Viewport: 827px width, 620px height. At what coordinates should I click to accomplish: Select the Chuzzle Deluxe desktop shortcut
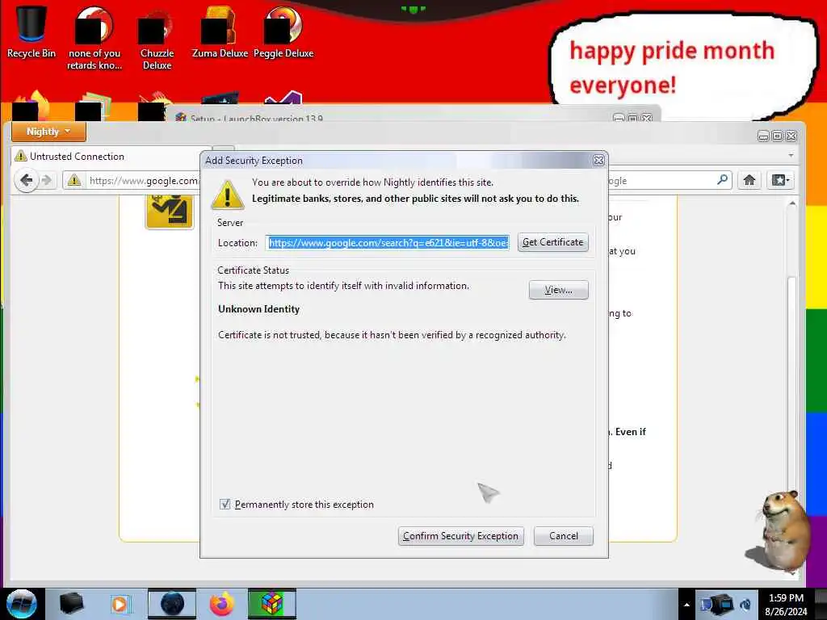[157, 38]
